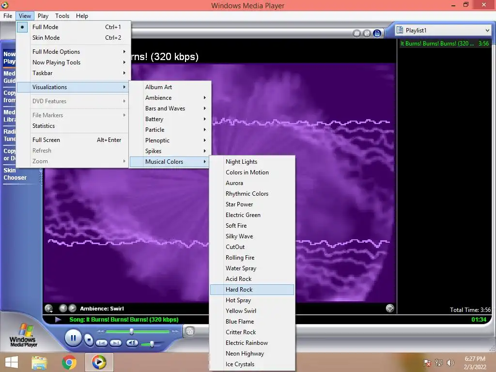Open the Windows Start menu
496x372 pixels.
[x=12, y=362]
